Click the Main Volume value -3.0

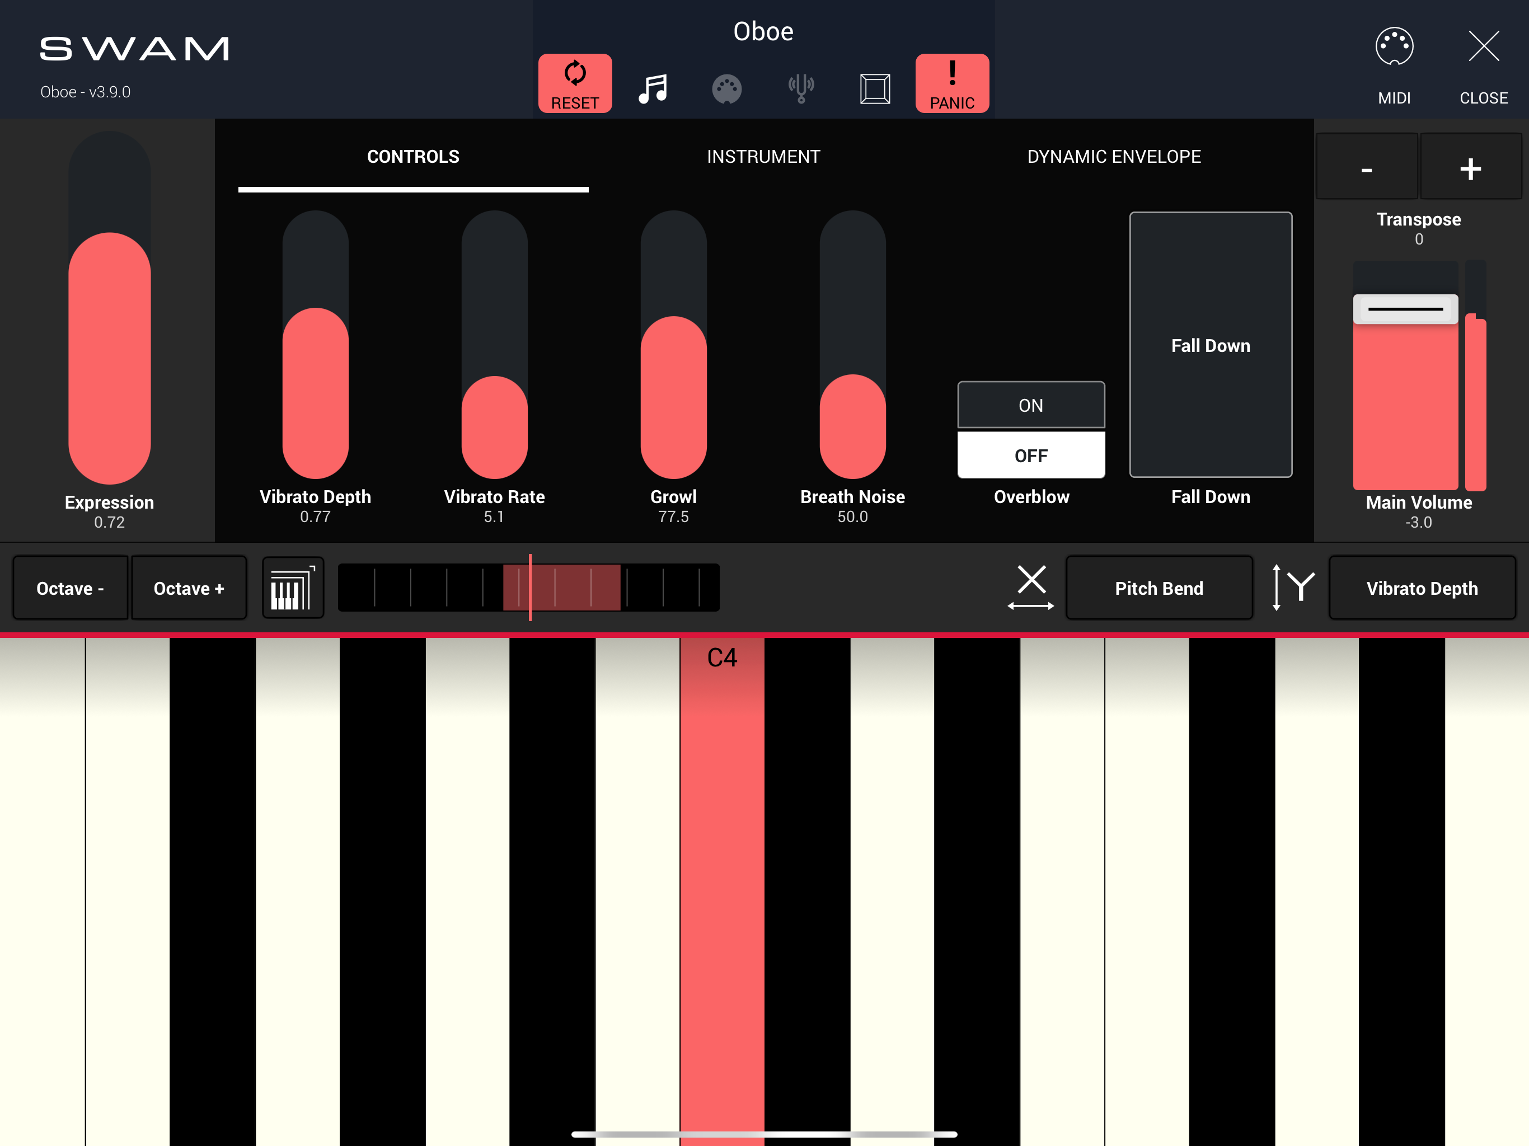click(x=1418, y=523)
